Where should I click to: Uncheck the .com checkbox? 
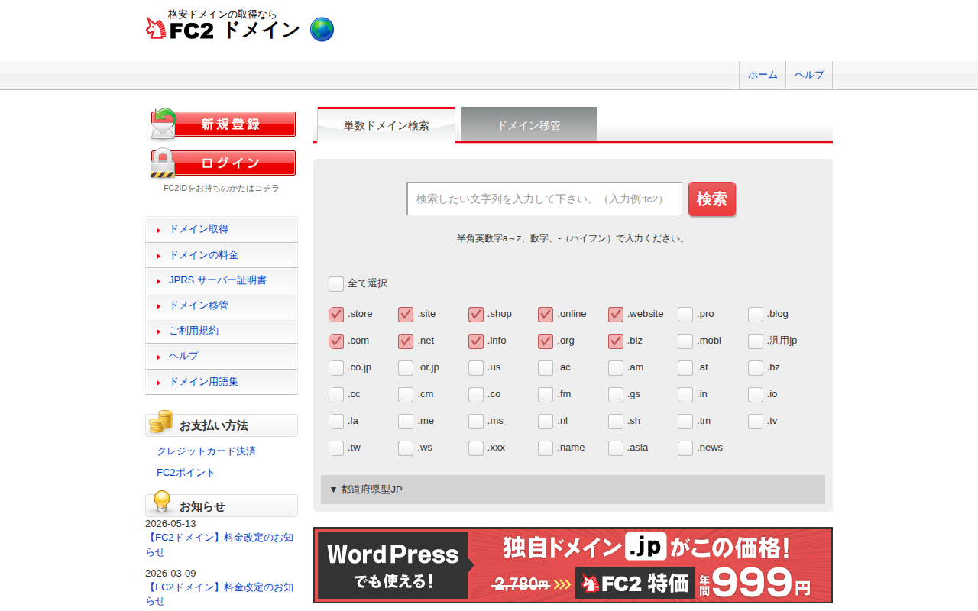pos(336,341)
